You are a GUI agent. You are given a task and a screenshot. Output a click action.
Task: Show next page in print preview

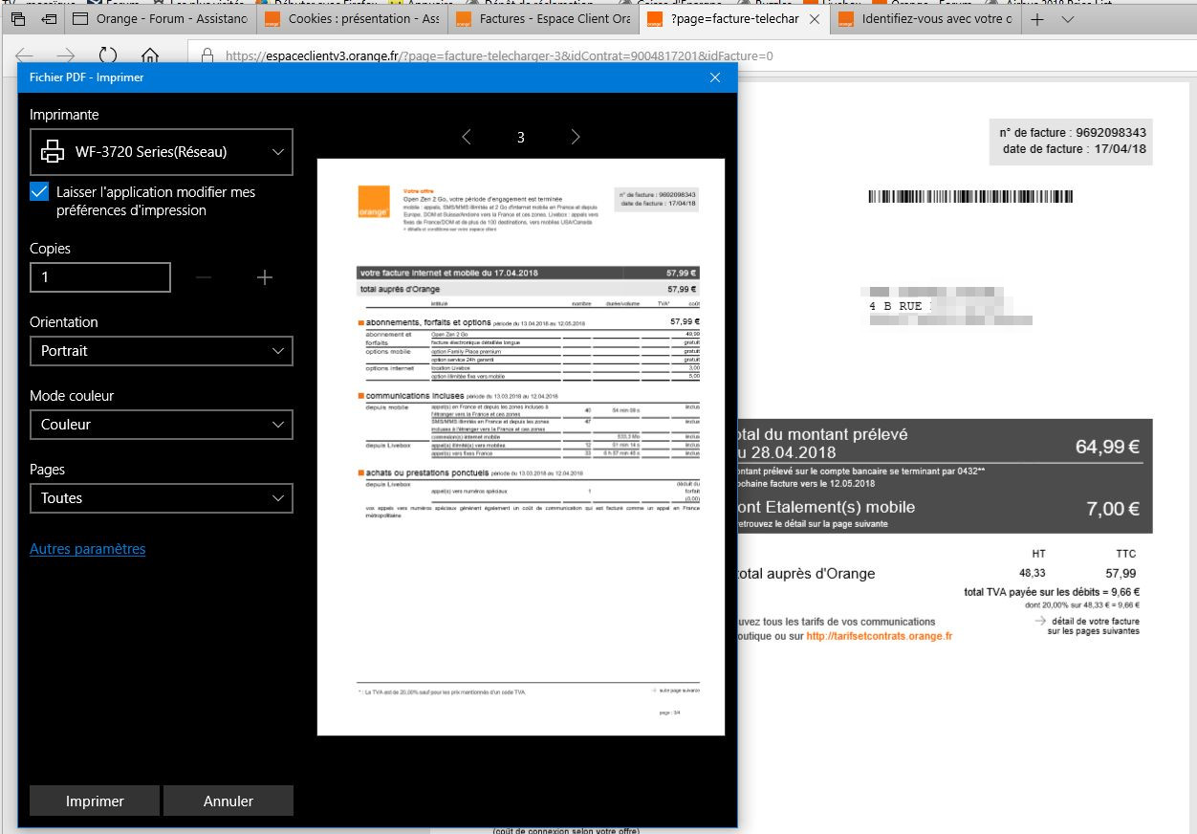[576, 137]
